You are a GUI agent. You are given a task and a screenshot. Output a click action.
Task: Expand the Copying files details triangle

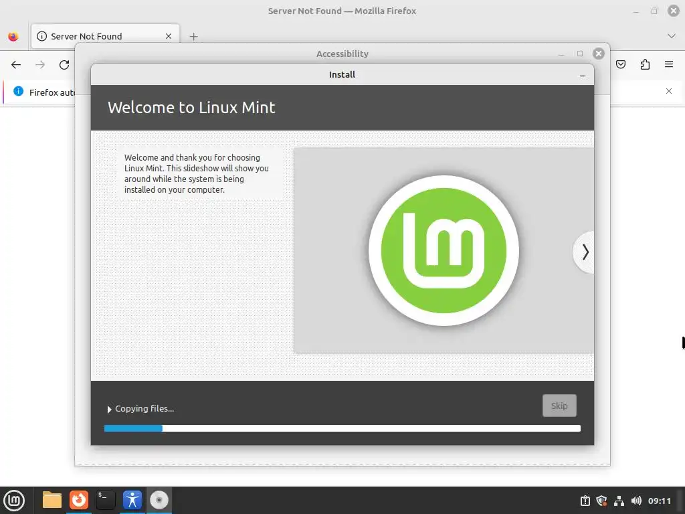pos(109,409)
